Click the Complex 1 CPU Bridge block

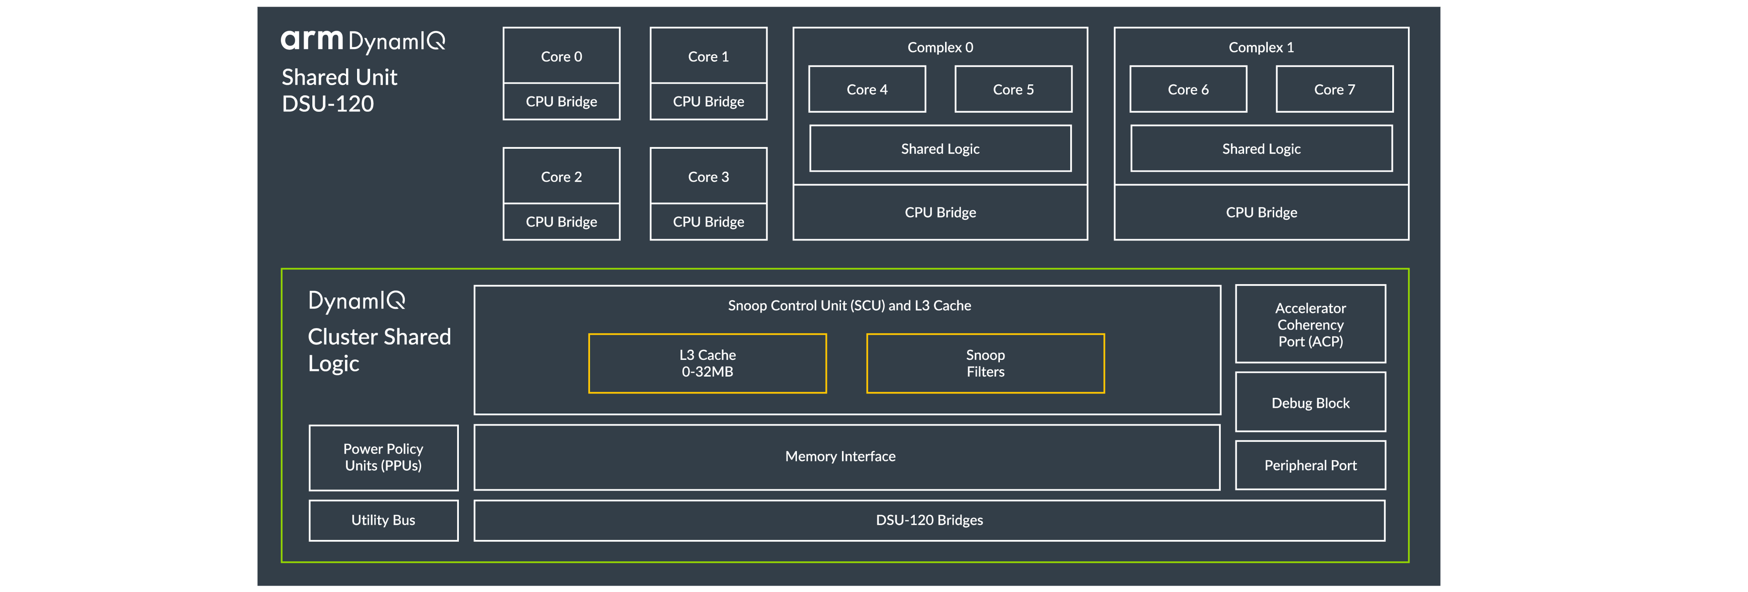pos(1261,212)
